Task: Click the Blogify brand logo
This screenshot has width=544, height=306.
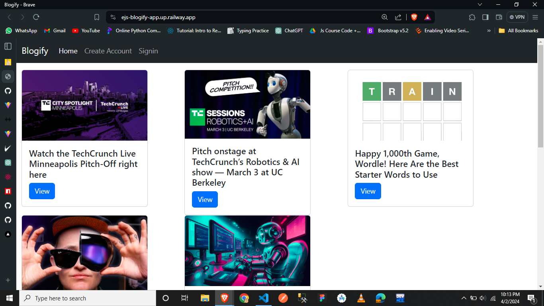Action: (x=35, y=51)
